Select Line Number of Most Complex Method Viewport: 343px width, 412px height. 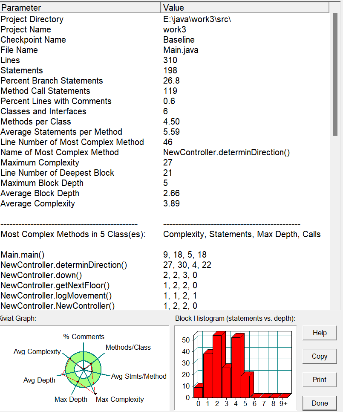click(165, 142)
